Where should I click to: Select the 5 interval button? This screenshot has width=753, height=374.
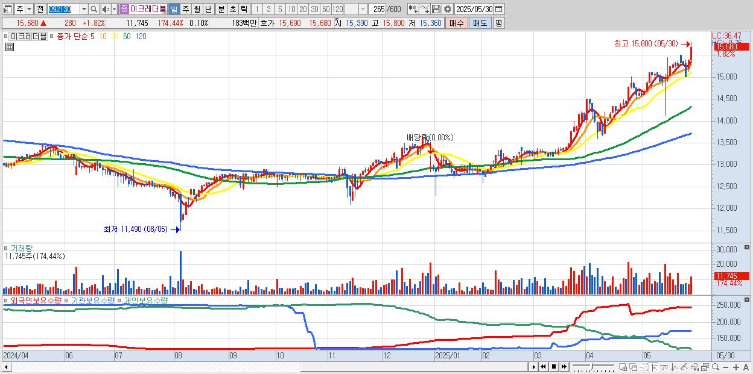[x=280, y=9]
